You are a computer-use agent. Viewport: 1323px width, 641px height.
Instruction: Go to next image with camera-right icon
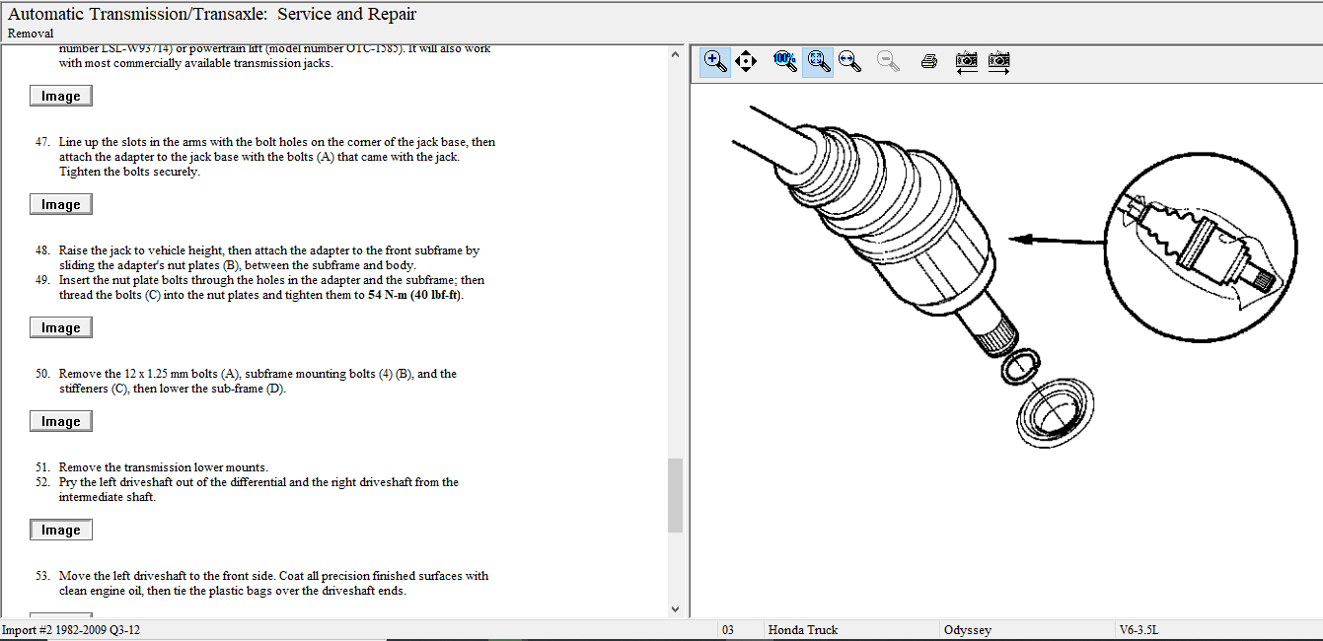pyautogui.click(x=998, y=62)
